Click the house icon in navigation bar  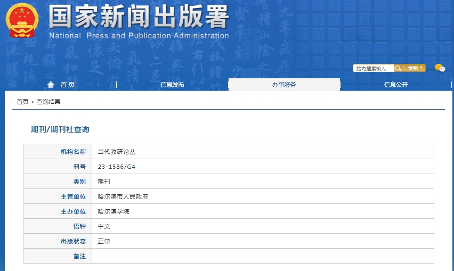[51, 85]
